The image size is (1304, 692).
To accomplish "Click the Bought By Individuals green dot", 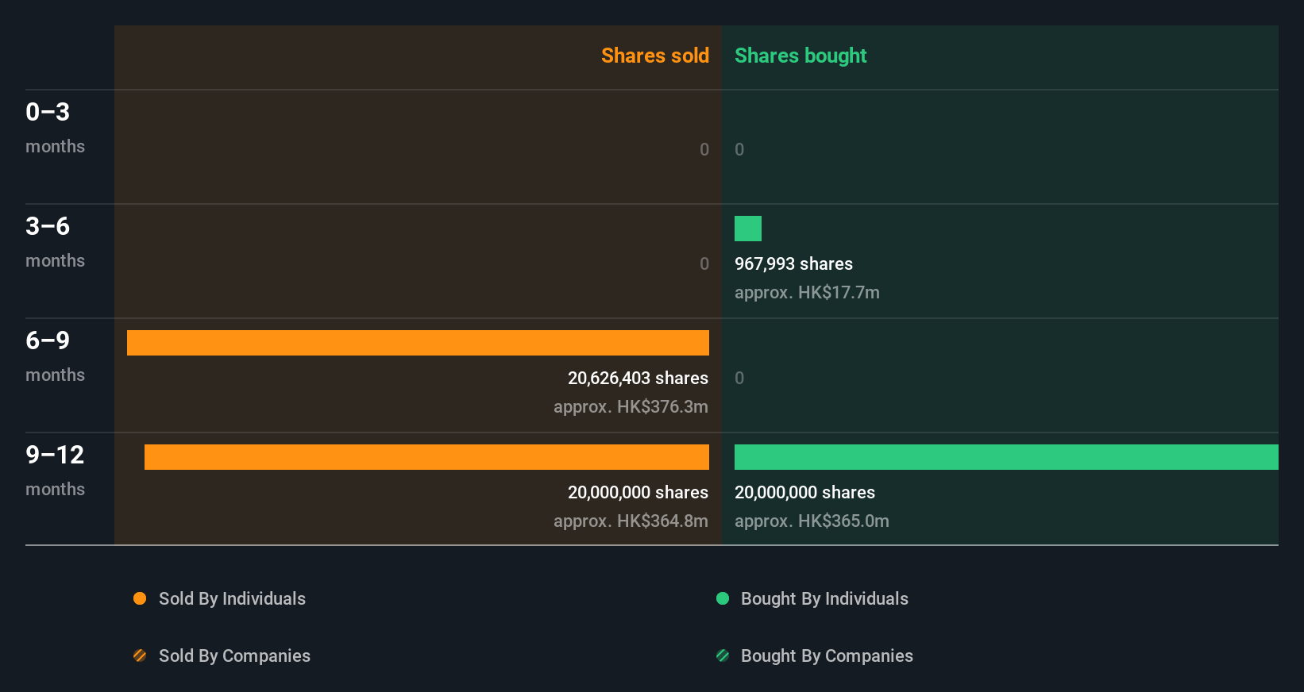I will pyautogui.click(x=723, y=598).
